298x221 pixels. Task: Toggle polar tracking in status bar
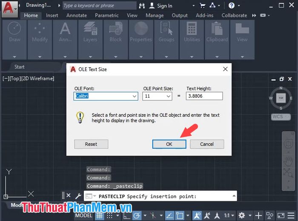[137, 215]
